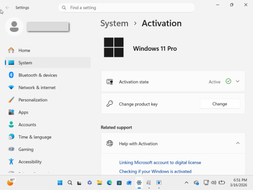253x190 pixels.
Task: Open Bluetooth & devices settings
Action: [x=48, y=75]
